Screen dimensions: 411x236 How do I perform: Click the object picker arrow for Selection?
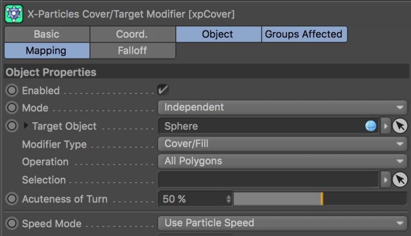click(400, 180)
